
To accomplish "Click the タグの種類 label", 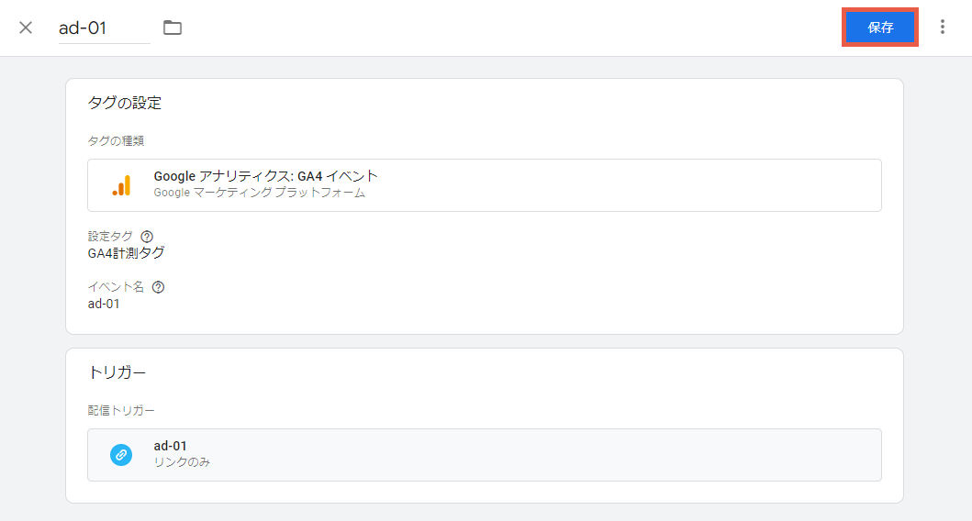I will tap(116, 140).
